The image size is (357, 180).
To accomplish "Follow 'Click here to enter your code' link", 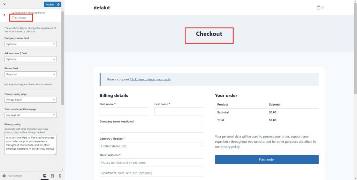I will pyautogui.click(x=150, y=79).
